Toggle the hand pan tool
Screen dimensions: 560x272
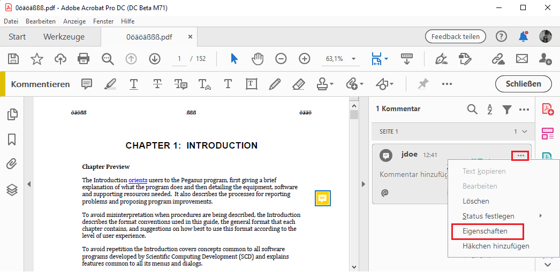[258, 59]
